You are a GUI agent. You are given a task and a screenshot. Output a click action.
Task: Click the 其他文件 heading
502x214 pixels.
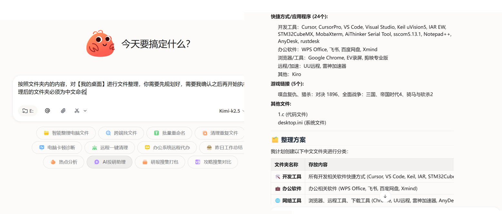tap(281, 104)
